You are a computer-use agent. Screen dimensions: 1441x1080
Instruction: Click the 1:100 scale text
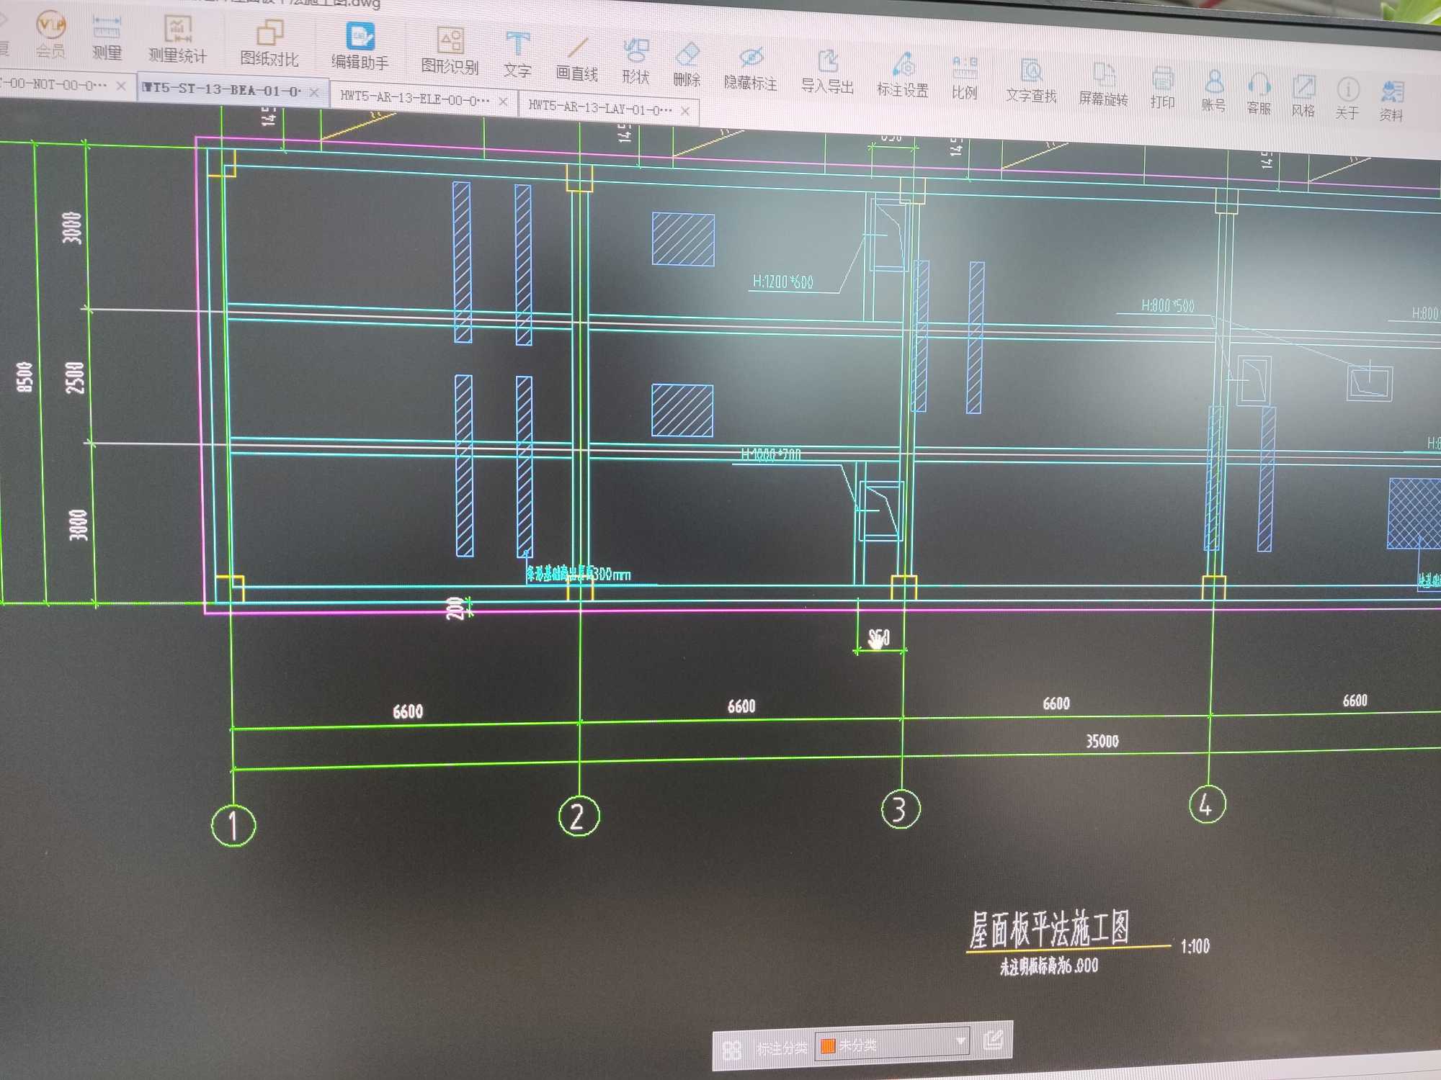(x=1195, y=946)
